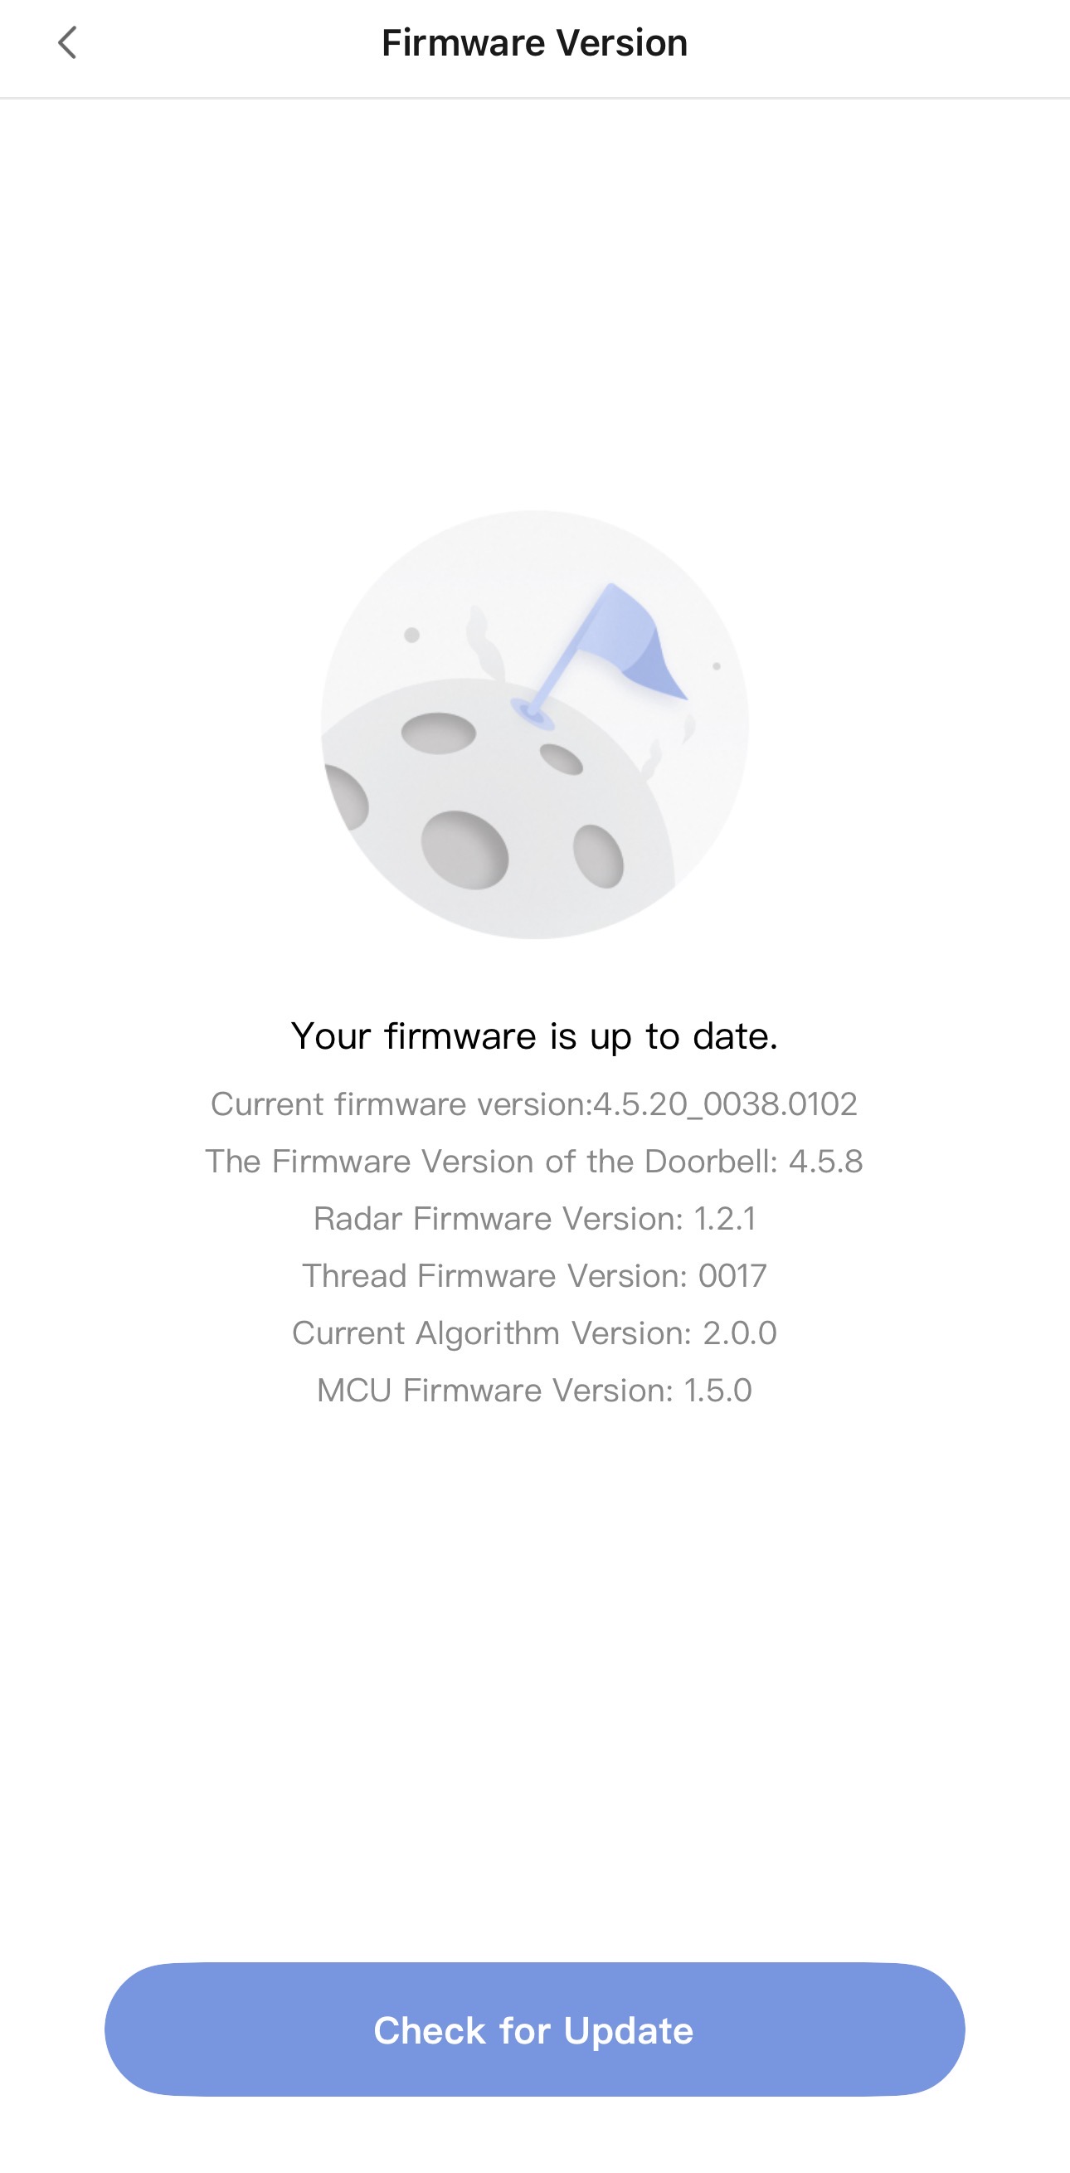Click the Current Algorithm Version 2.0.0 line

pos(534,1333)
